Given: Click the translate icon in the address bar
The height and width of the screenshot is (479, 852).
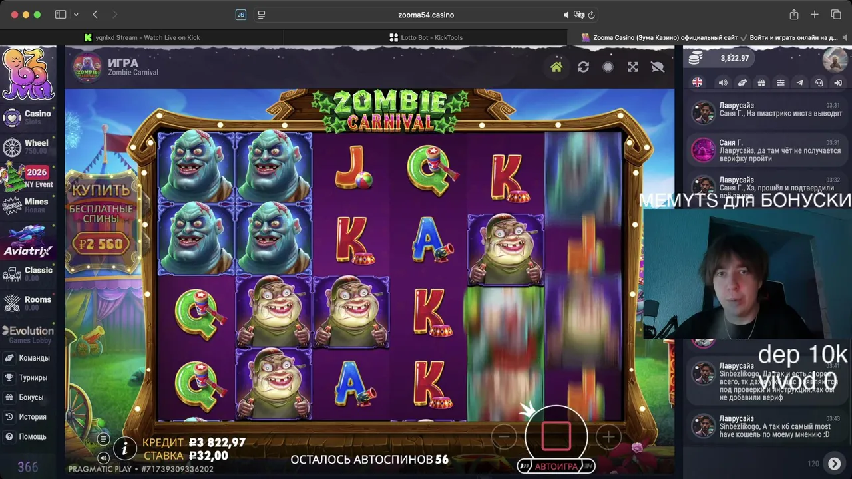Looking at the screenshot, I should [578, 15].
